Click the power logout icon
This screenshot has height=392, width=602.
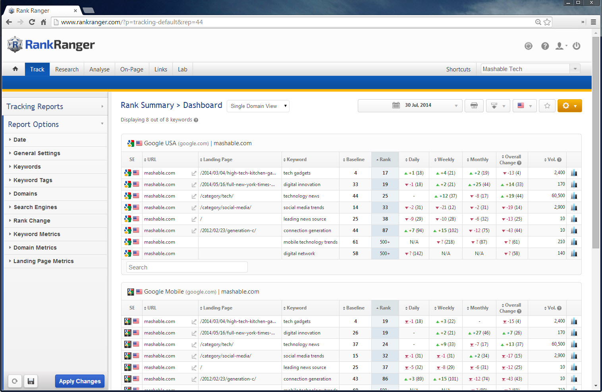(576, 46)
